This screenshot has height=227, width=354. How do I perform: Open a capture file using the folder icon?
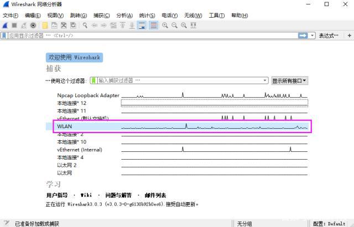pos(45,25)
